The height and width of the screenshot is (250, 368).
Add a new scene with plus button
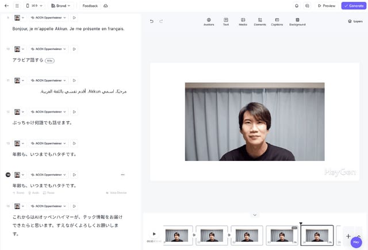click(x=348, y=236)
